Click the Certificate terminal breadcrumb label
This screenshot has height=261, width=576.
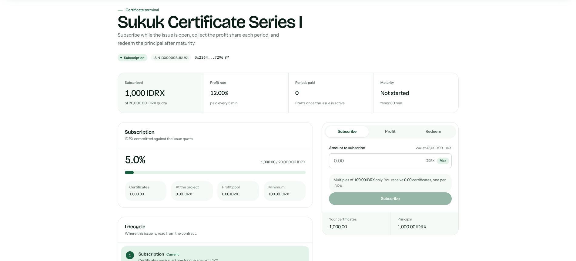pos(142,10)
